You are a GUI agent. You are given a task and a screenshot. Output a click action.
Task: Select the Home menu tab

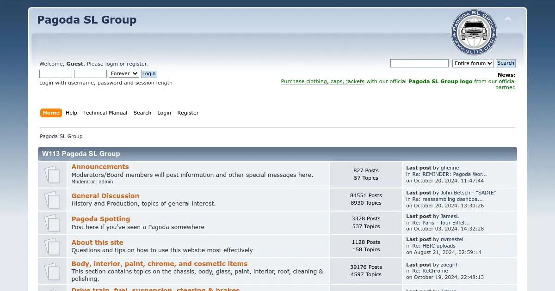(x=51, y=113)
